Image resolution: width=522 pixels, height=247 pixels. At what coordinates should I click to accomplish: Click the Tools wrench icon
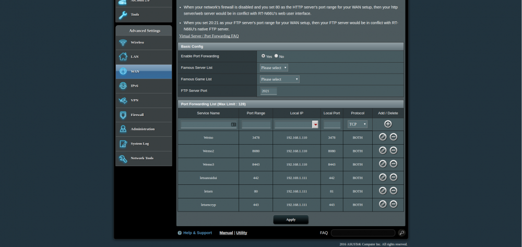point(123,15)
